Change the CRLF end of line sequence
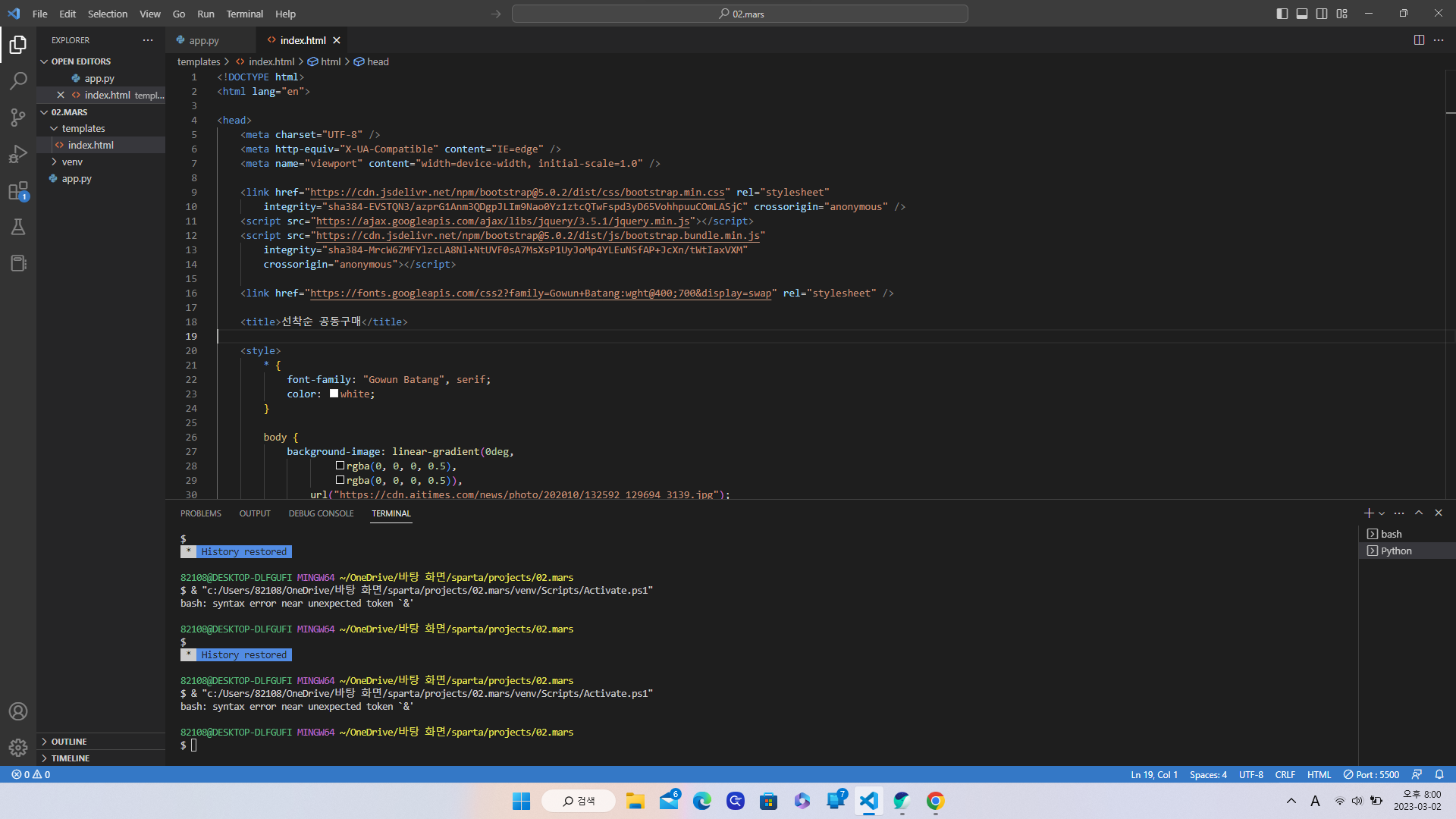The image size is (1456, 819). (x=1285, y=775)
